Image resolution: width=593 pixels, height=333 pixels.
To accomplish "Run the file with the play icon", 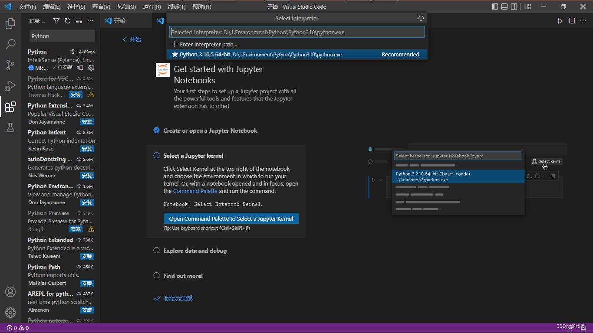I will (560, 20).
